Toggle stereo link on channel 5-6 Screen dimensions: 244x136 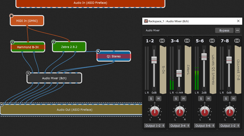click(212, 41)
